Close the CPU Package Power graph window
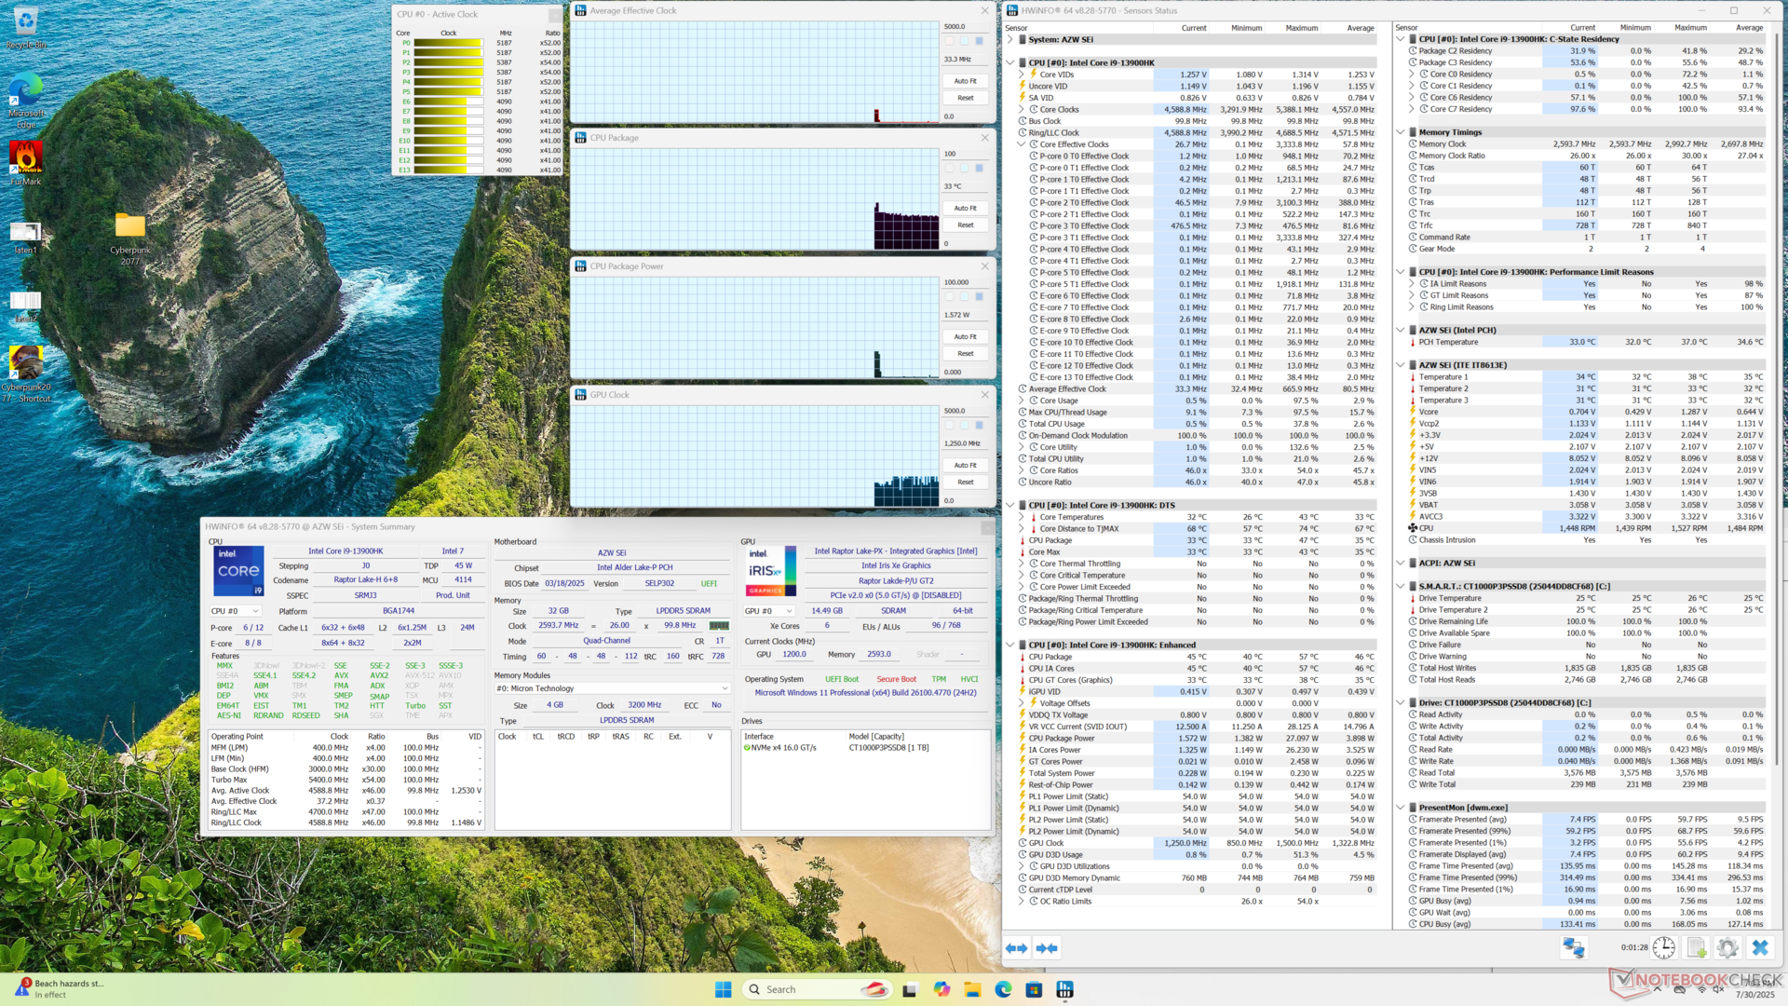 point(984,266)
